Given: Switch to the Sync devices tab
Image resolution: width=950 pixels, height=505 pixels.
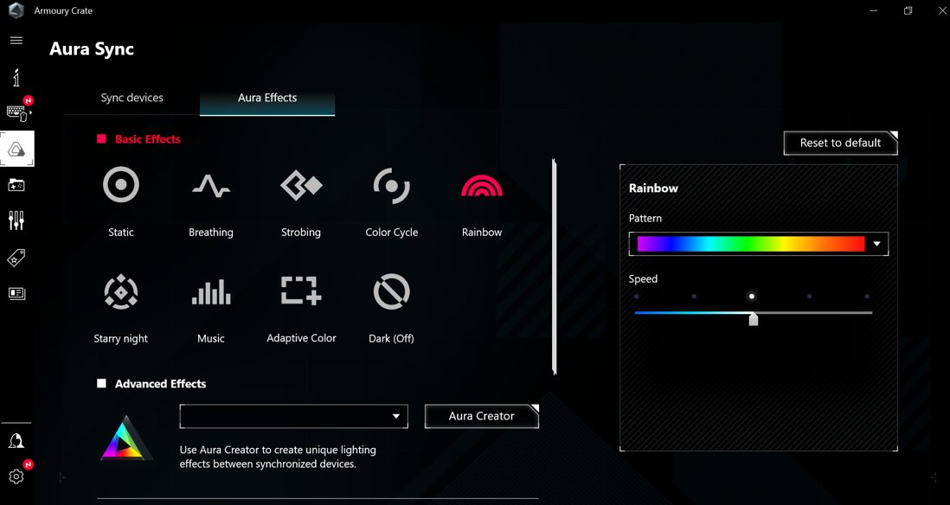Looking at the screenshot, I should [x=132, y=98].
